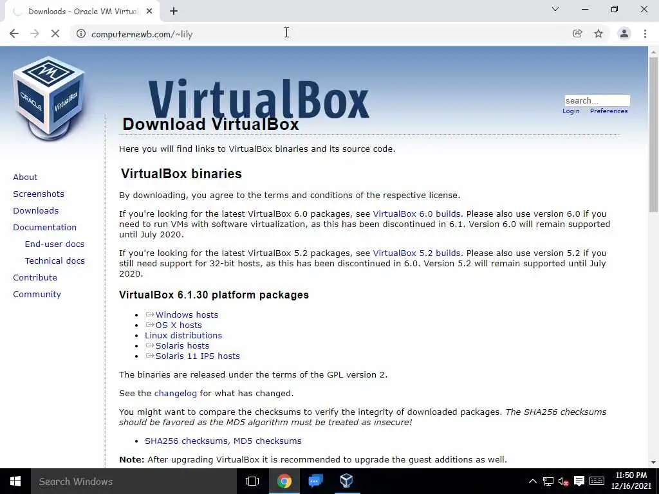Open site information icon in address bar
659x494 pixels.
pos(81,33)
